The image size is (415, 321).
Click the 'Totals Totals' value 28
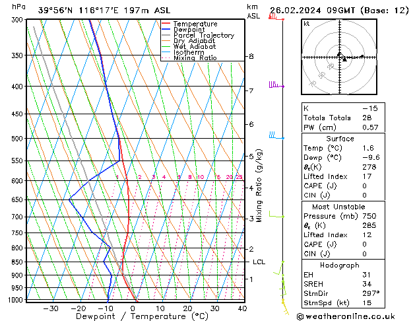(x=367, y=118)
